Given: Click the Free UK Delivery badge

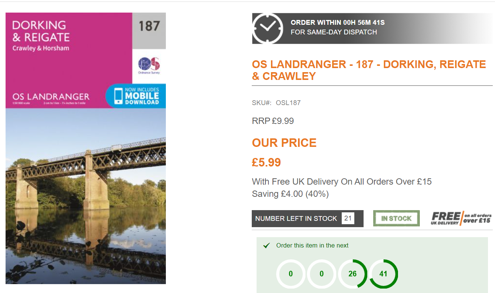Looking at the screenshot, I should (461, 218).
